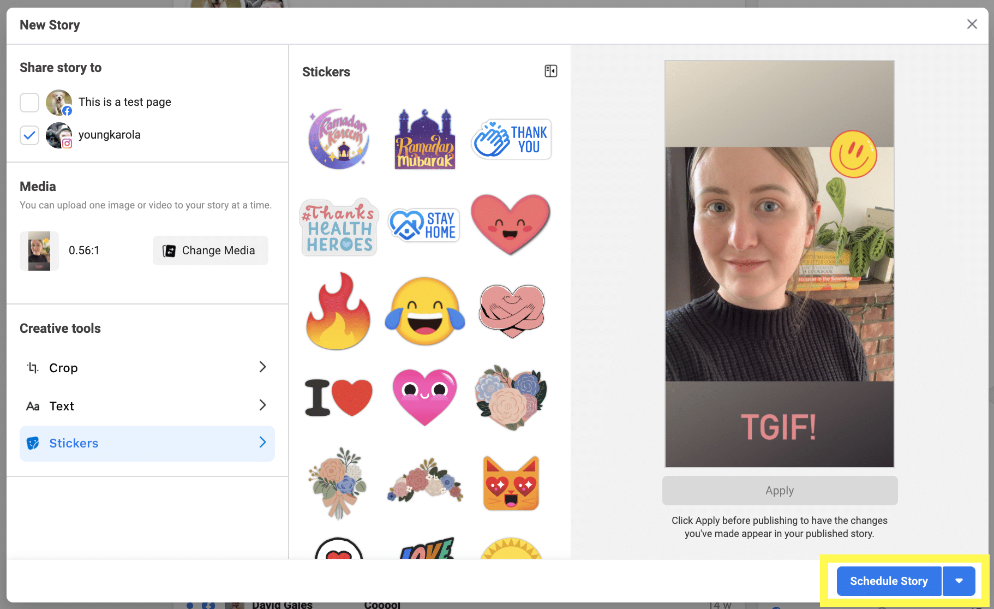This screenshot has width=994, height=609.
Task: Add the flower crown sticker
Action: click(x=425, y=480)
